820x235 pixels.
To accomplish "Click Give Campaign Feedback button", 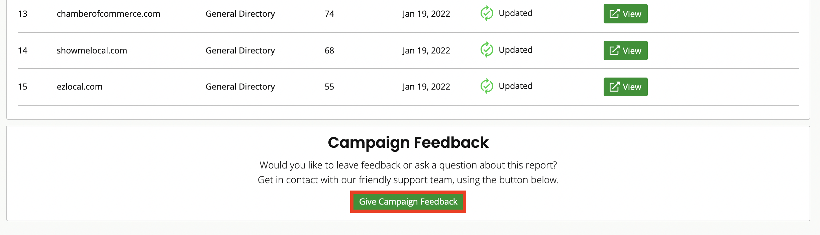I will pos(408,202).
